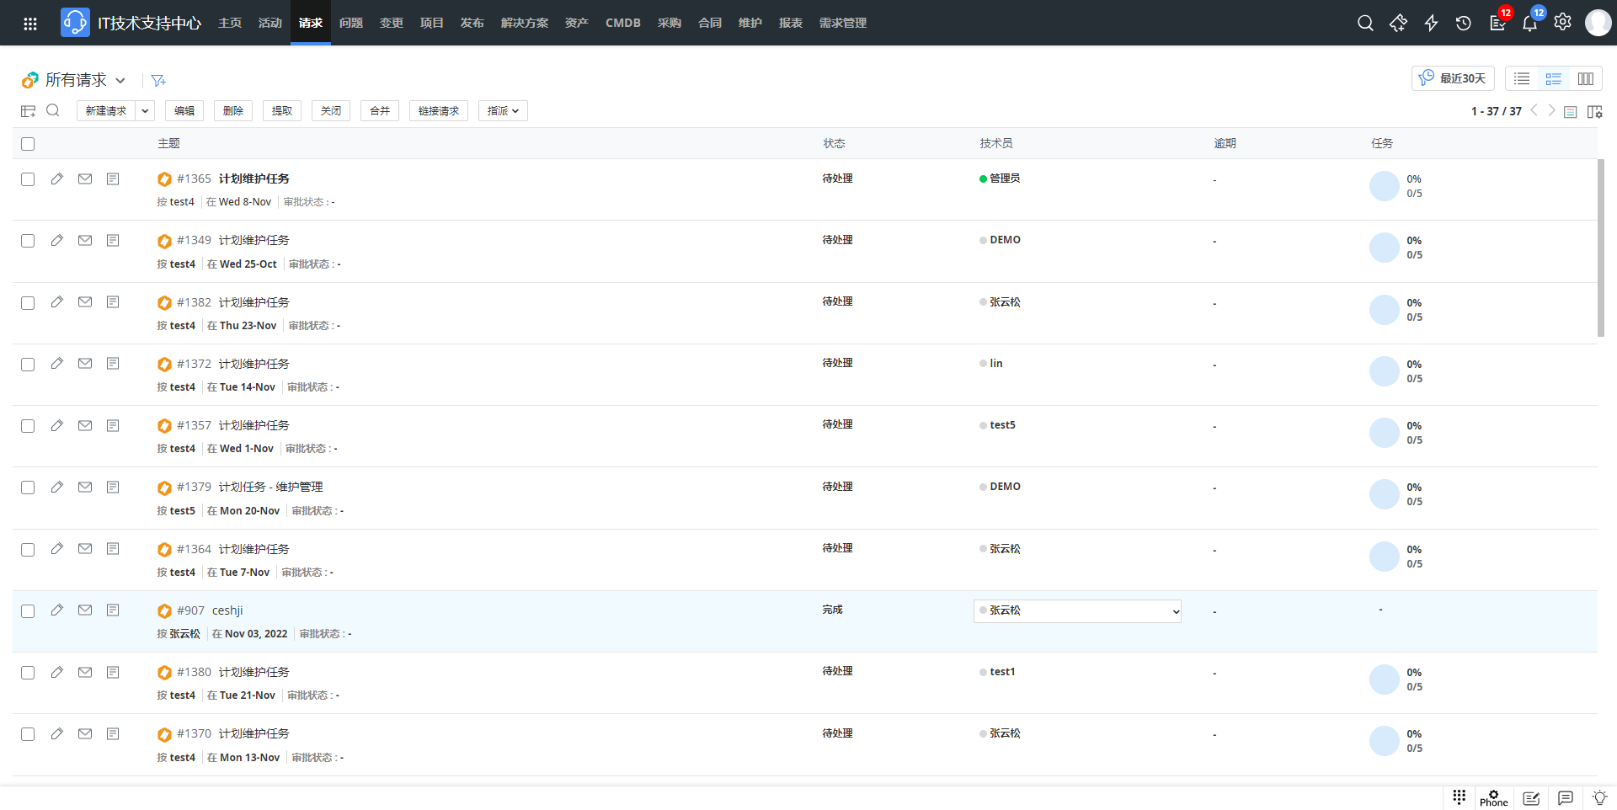The width and height of the screenshot is (1617, 810).
Task: Open the Phone icon in bottom bar
Action: [x=1493, y=797]
